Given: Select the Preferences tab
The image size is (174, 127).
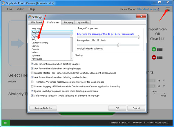Looking at the screenshot, I should [x=53, y=22].
